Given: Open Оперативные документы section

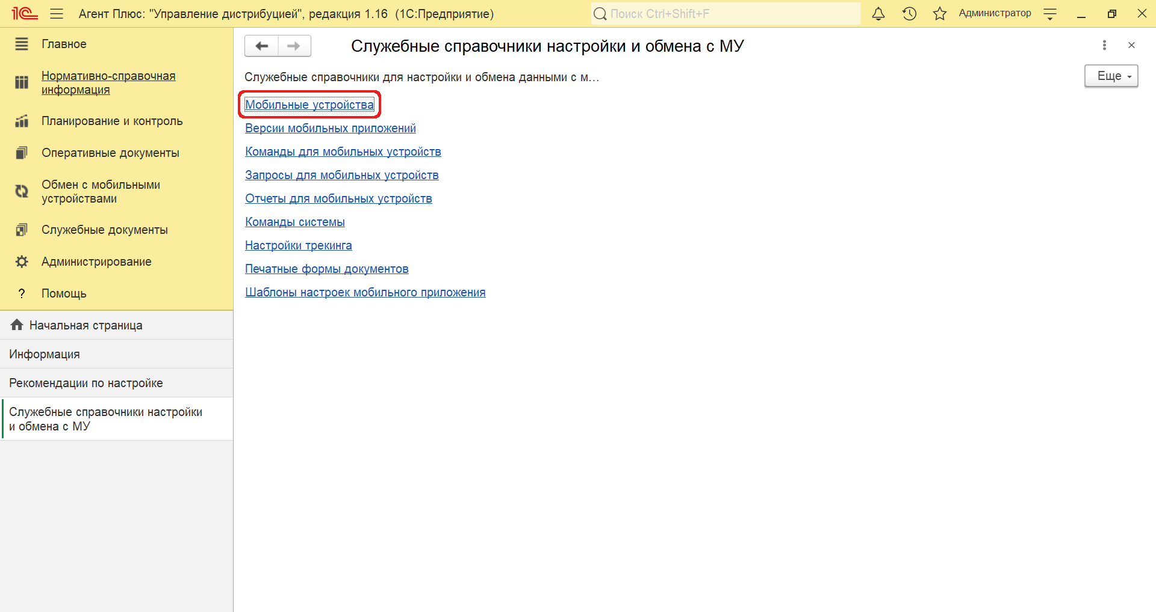Looking at the screenshot, I should (110, 153).
